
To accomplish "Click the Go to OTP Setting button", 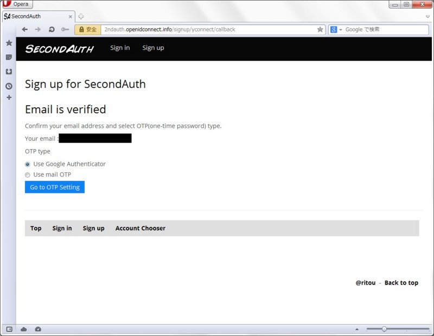I will tap(55, 187).
